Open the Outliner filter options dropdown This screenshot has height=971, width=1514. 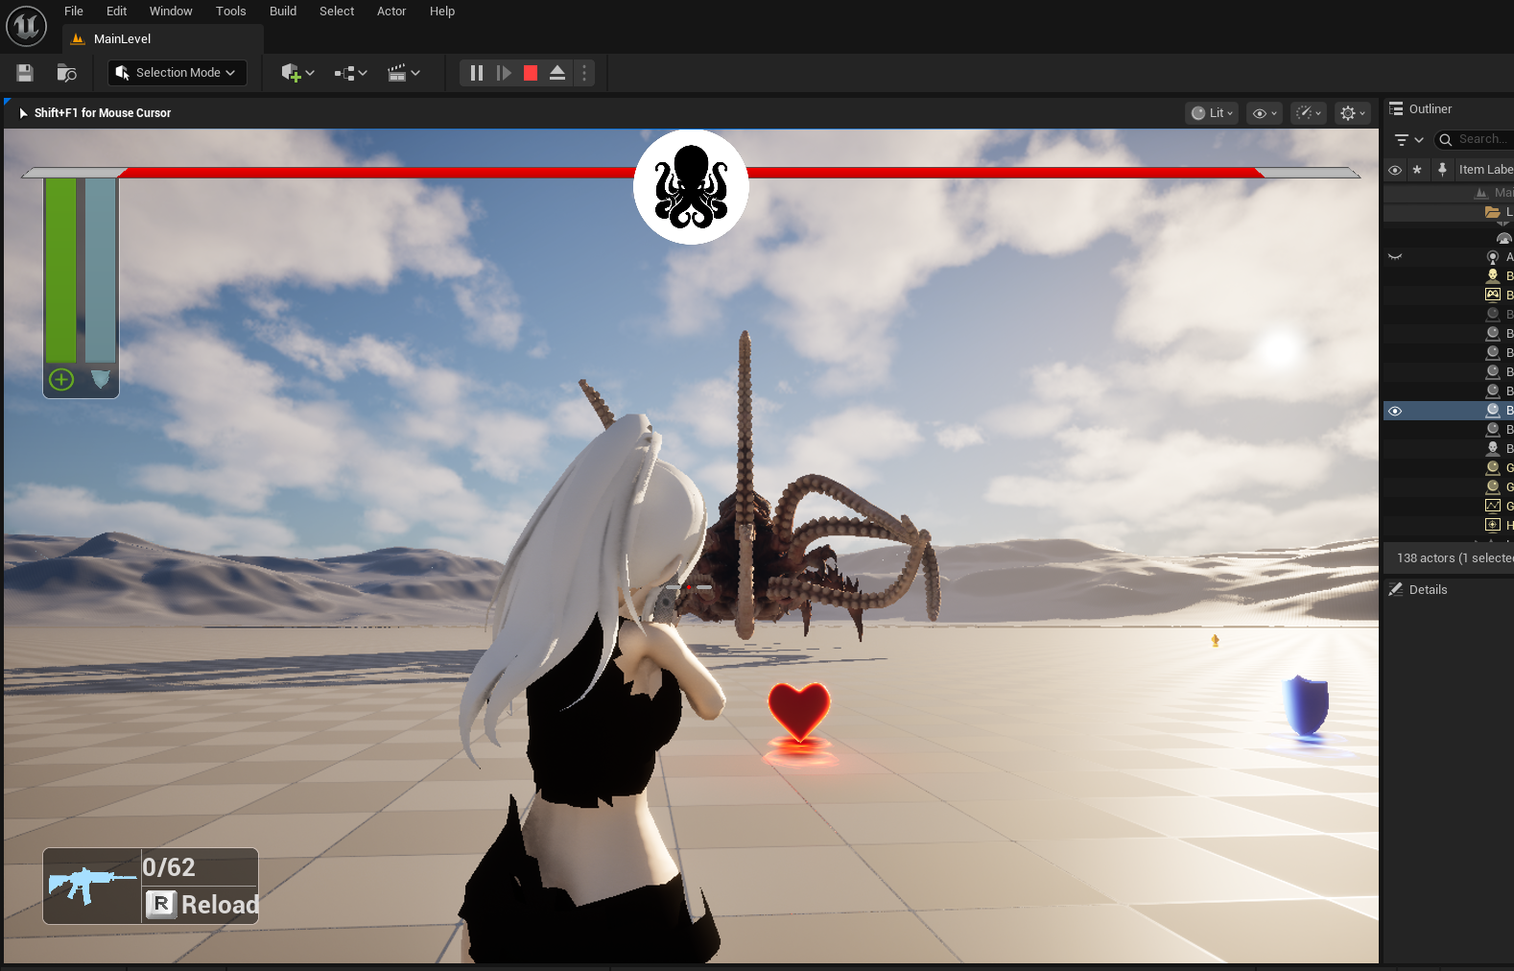pos(1408,140)
